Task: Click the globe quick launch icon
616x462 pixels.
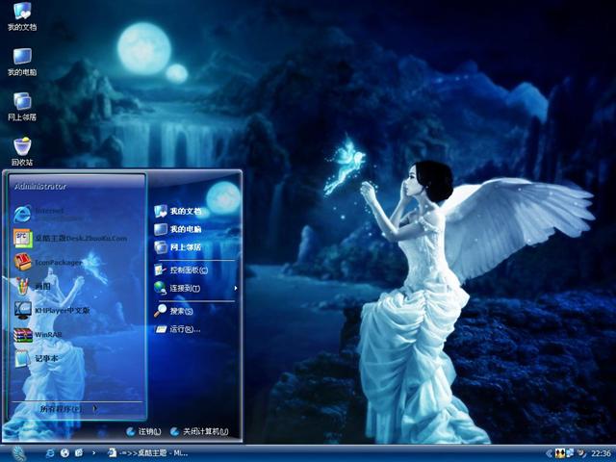Action: pyautogui.click(x=64, y=453)
